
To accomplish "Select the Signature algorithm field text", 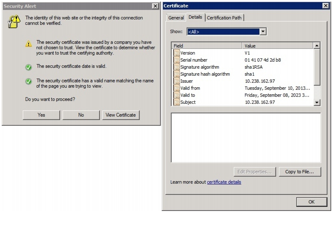I will [x=200, y=67].
